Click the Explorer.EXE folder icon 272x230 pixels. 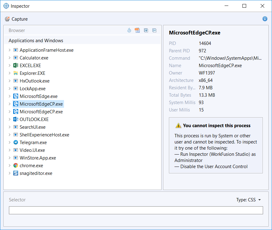pyautogui.click(x=16, y=73)
